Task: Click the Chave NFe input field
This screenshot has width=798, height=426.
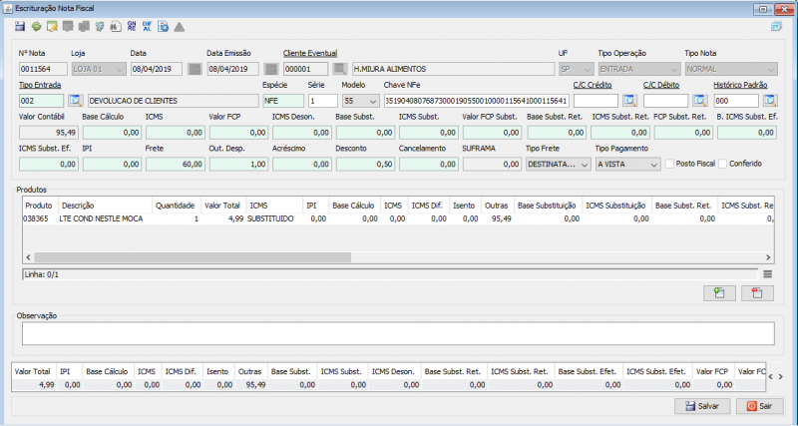Action: click(476, 101)
